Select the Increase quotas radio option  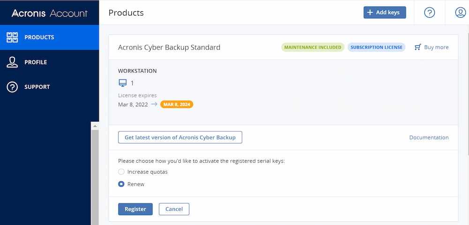point(121,172)
